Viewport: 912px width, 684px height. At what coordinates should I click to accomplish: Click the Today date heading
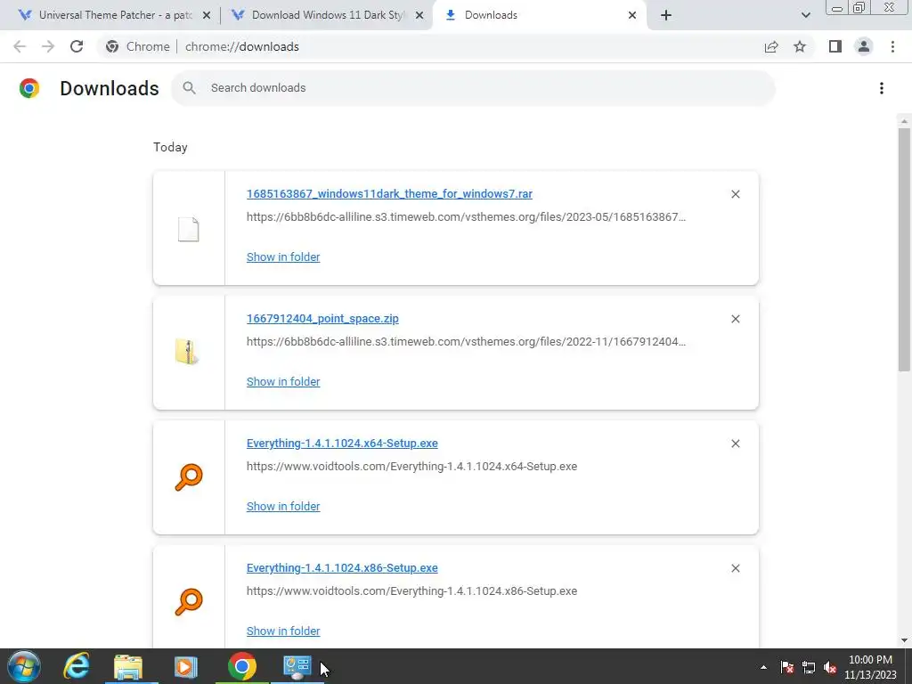[170, 147]
